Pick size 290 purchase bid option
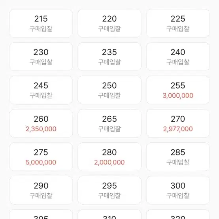The image size is (219, 219). pyautogui.click(x=41, y=190)
